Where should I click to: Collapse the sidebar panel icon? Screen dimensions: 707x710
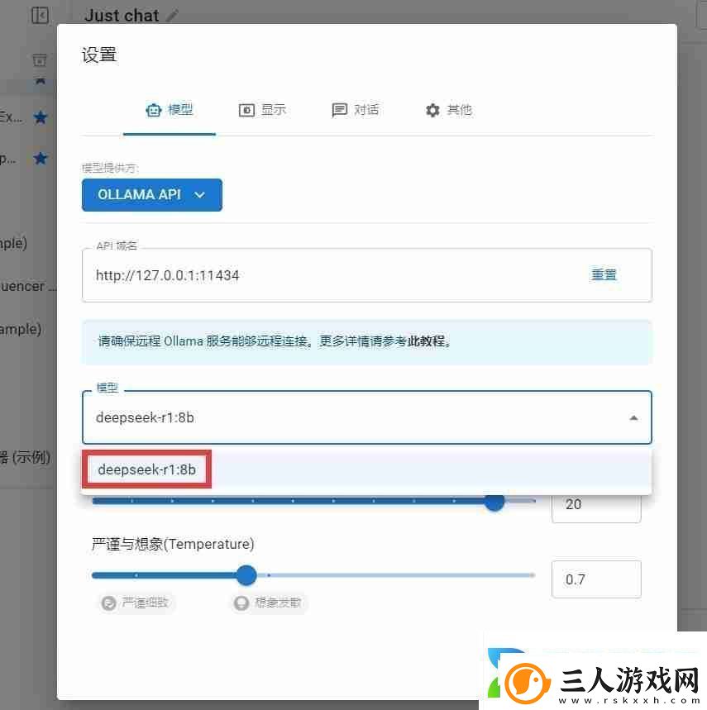click(x=41, y=16)
